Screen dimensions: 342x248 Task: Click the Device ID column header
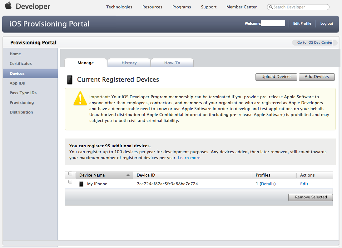146,175
